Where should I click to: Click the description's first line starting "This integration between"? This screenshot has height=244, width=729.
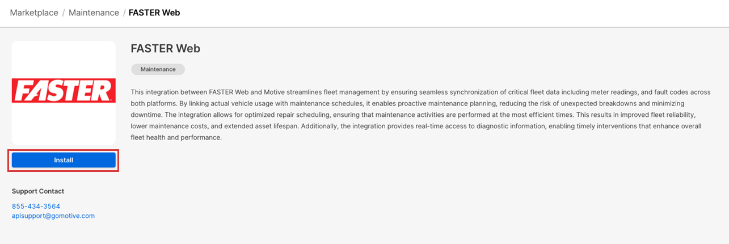[420, 92]
